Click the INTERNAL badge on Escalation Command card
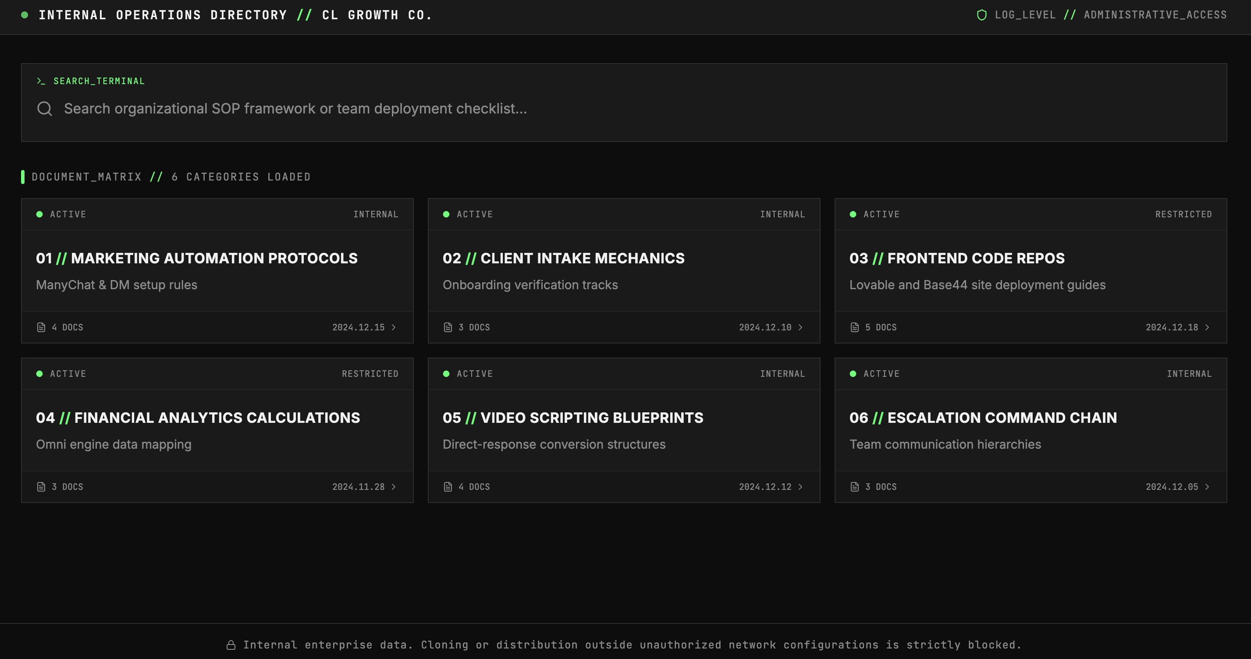1251x659 pixels. [1189, 373]
